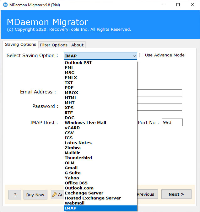This screenshot has width=200, height=212.
Task: Choose EML saving option
Action: tap(100, 68)
